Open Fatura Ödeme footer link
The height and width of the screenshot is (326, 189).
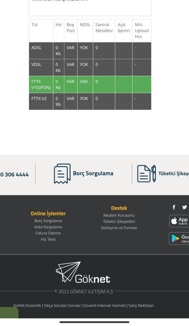point(48,233)
